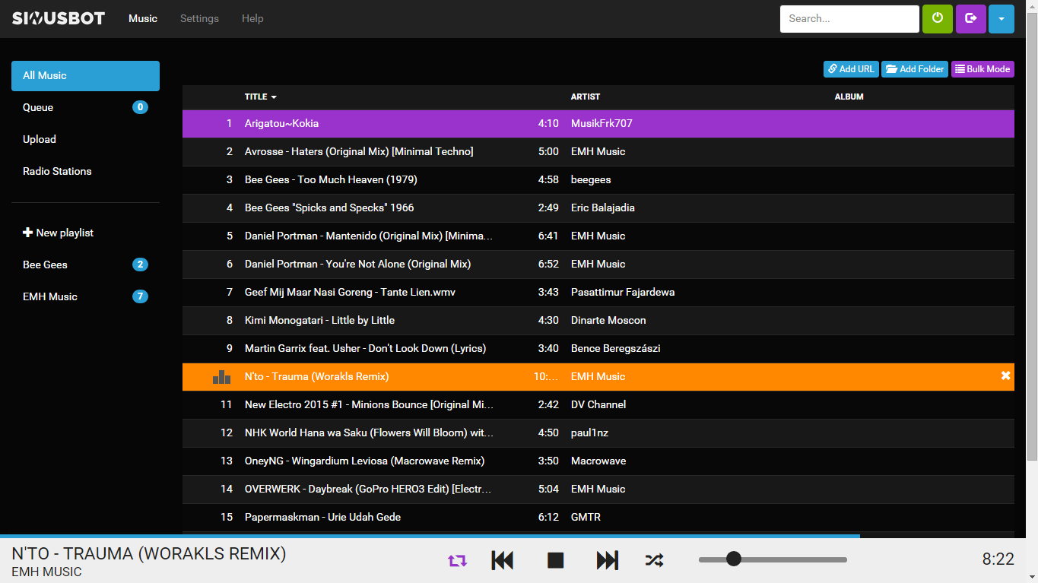1038x583 pixels.
Task: Open the Settings menu
Action: coord(199,18)
